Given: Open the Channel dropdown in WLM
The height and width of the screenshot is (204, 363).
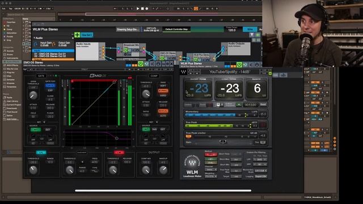Looking at the screenshot, I should pos(210,169).
